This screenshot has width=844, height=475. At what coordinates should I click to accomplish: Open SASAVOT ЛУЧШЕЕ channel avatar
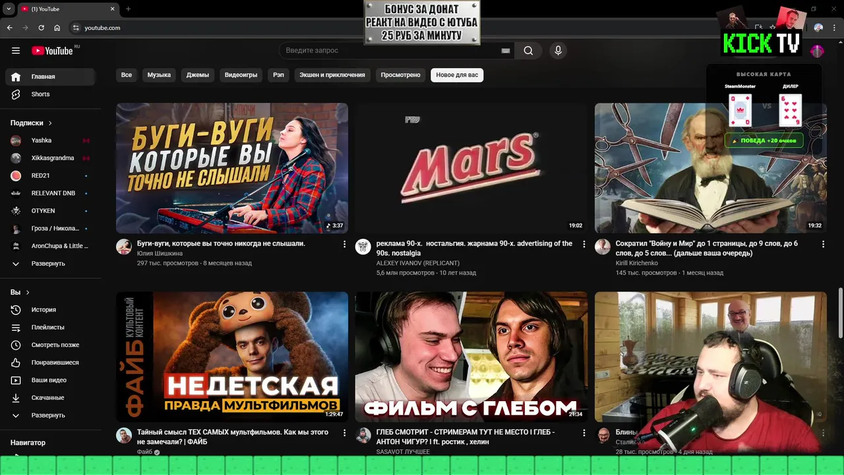coord(363,435)
